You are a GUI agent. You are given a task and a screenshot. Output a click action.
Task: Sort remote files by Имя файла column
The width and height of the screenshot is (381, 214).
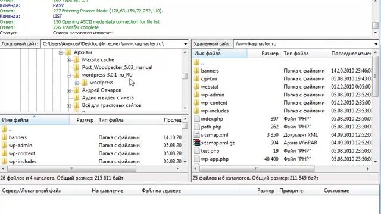220,53
